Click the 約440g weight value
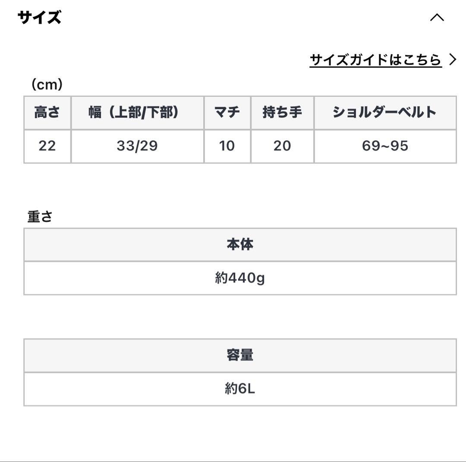466x462 pixels. point(240,278)
